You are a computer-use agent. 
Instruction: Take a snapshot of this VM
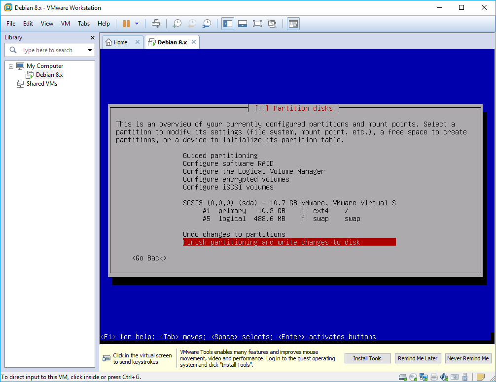177,24
